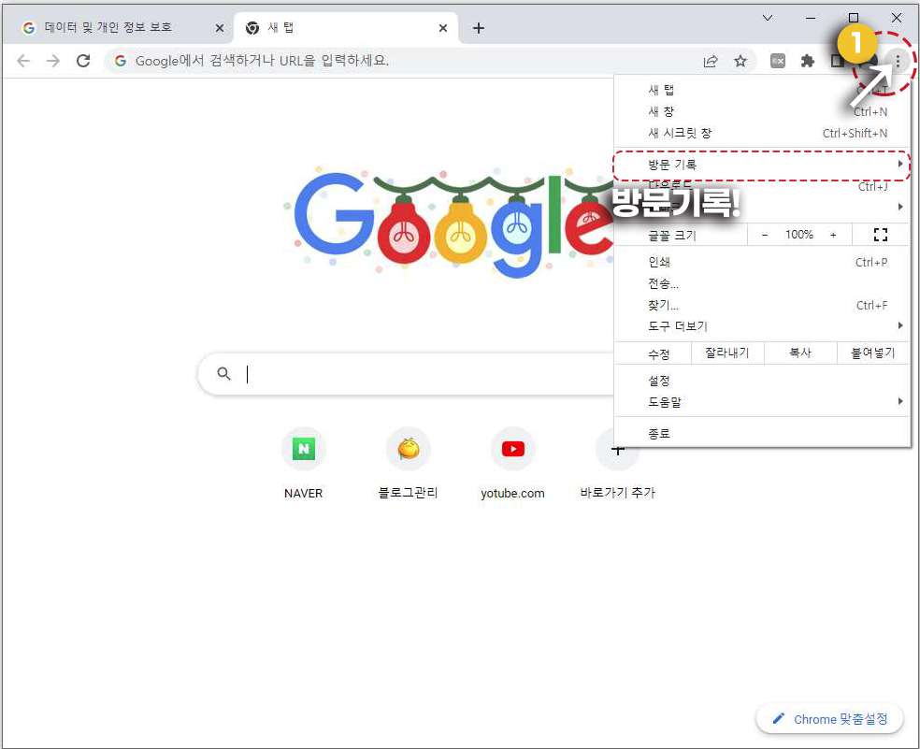Open 도구 더보기 submenu

click(762, 326)
